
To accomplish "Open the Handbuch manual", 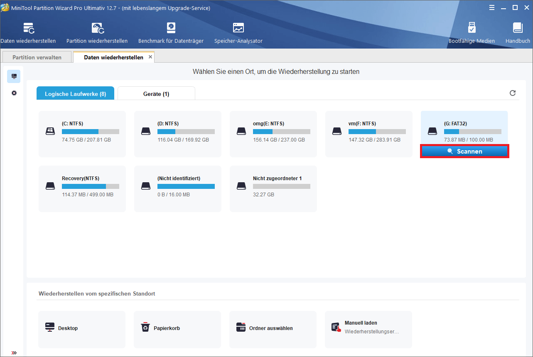I will pos(517,33).
